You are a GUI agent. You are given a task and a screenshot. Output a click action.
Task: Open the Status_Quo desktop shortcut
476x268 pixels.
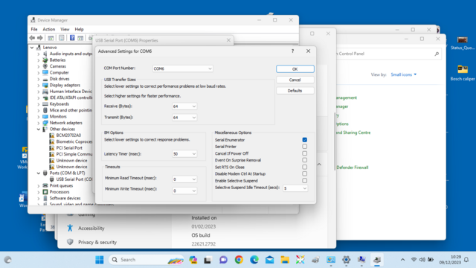pos(463,43)
